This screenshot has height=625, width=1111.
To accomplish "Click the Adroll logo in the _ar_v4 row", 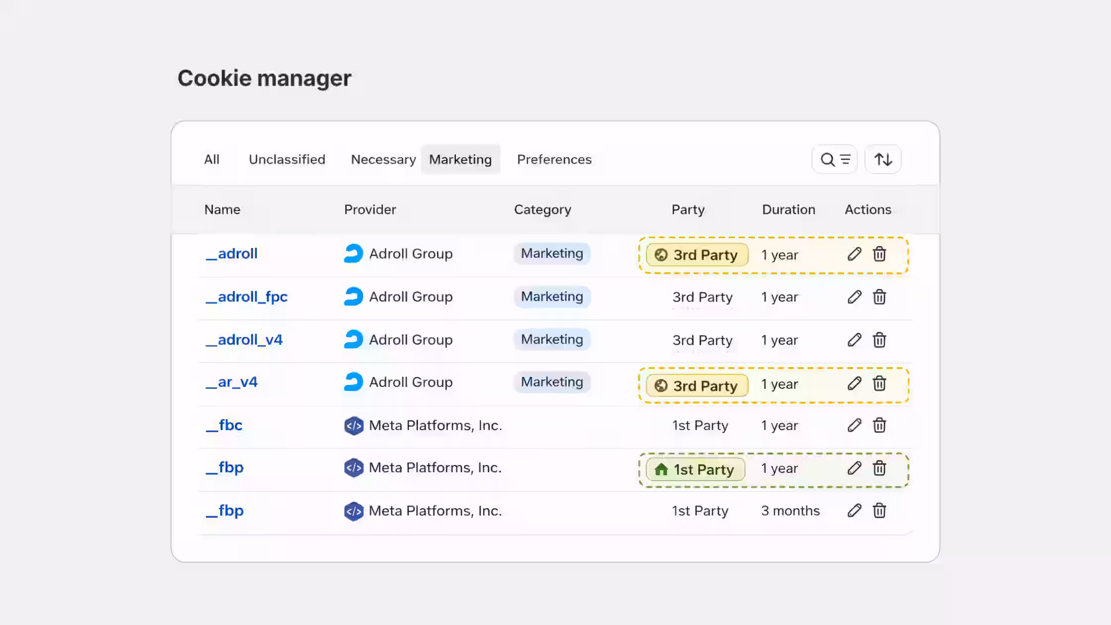I will (x=354, y=382).
